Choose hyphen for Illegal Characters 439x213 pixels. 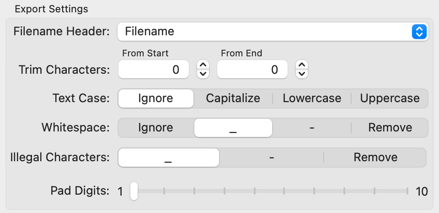point(272,158)
